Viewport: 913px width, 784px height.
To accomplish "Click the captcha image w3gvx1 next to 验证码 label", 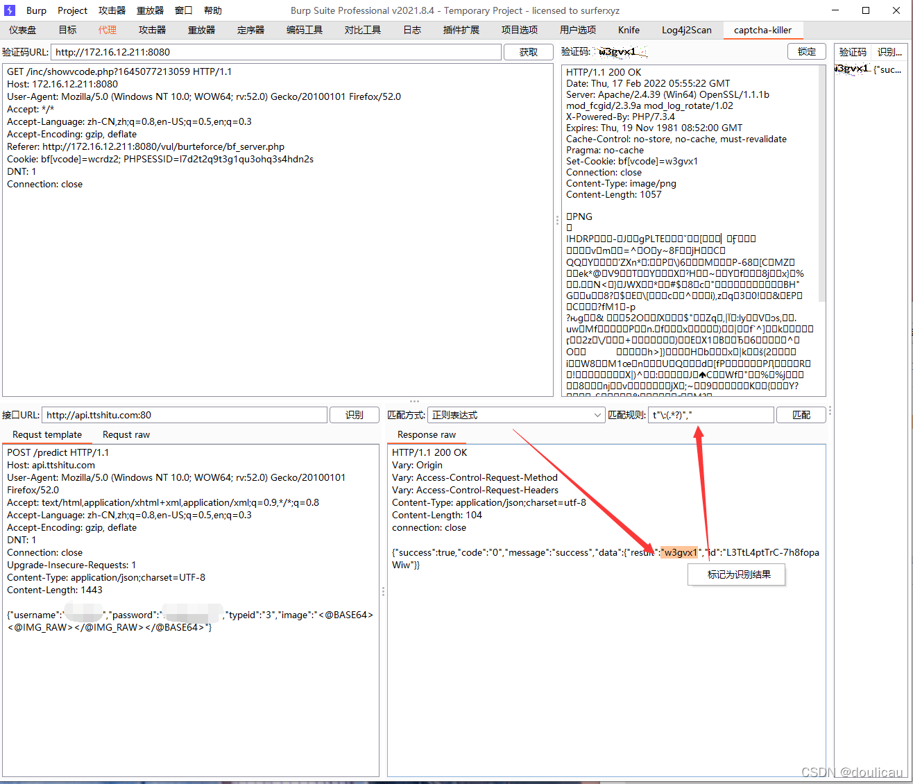I will pyautogui.click(x=622, y=52).
